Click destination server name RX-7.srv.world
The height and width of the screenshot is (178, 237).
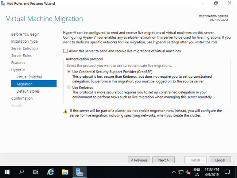click(219, 20)
